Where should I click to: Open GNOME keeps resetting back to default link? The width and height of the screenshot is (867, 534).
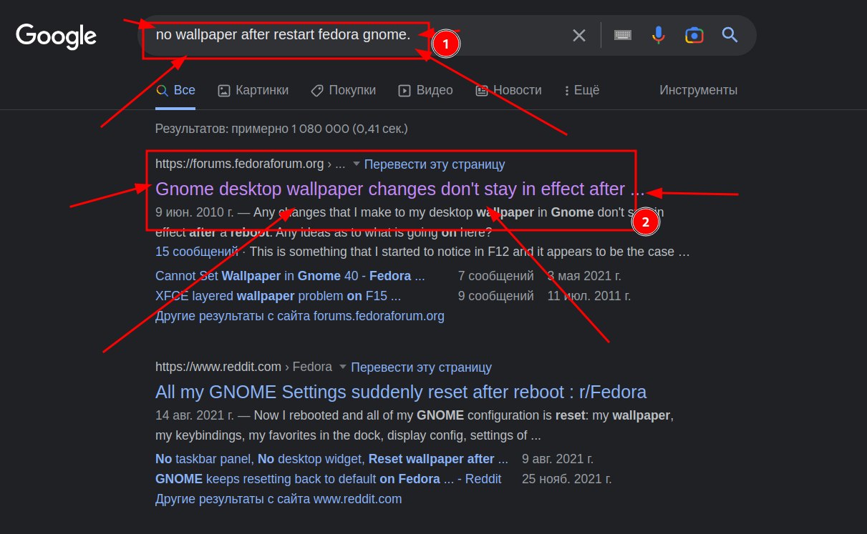click(x=329, y=479)
